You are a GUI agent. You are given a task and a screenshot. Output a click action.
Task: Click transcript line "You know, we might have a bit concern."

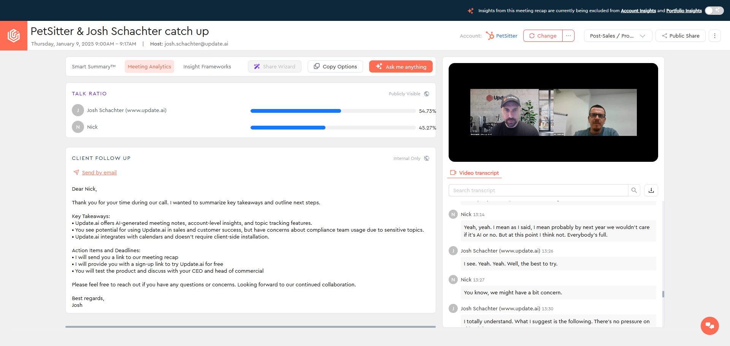click(x=513, y=292)
